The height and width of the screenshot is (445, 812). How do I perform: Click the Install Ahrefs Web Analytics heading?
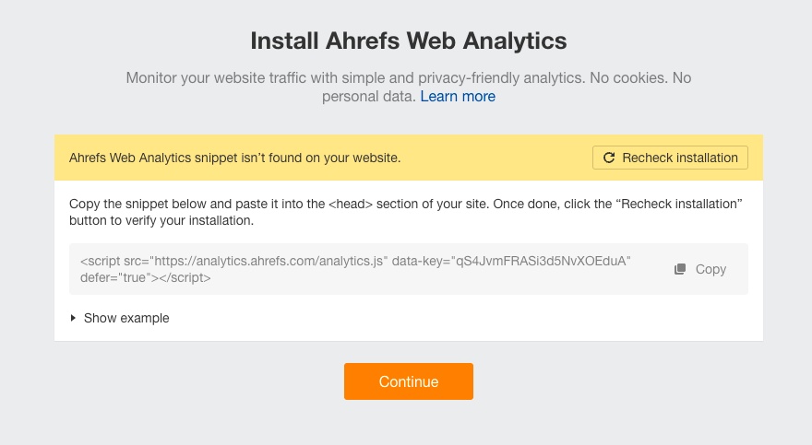pyautogui.click(x=409, y=41)
